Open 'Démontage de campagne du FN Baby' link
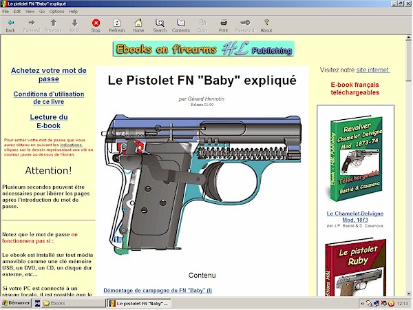The width and height of the screenshot is (413, 310). pyautogui.click(x=158, y=290)
